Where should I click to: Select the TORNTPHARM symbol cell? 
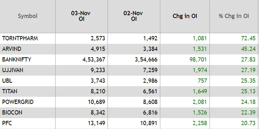(20, 39)
